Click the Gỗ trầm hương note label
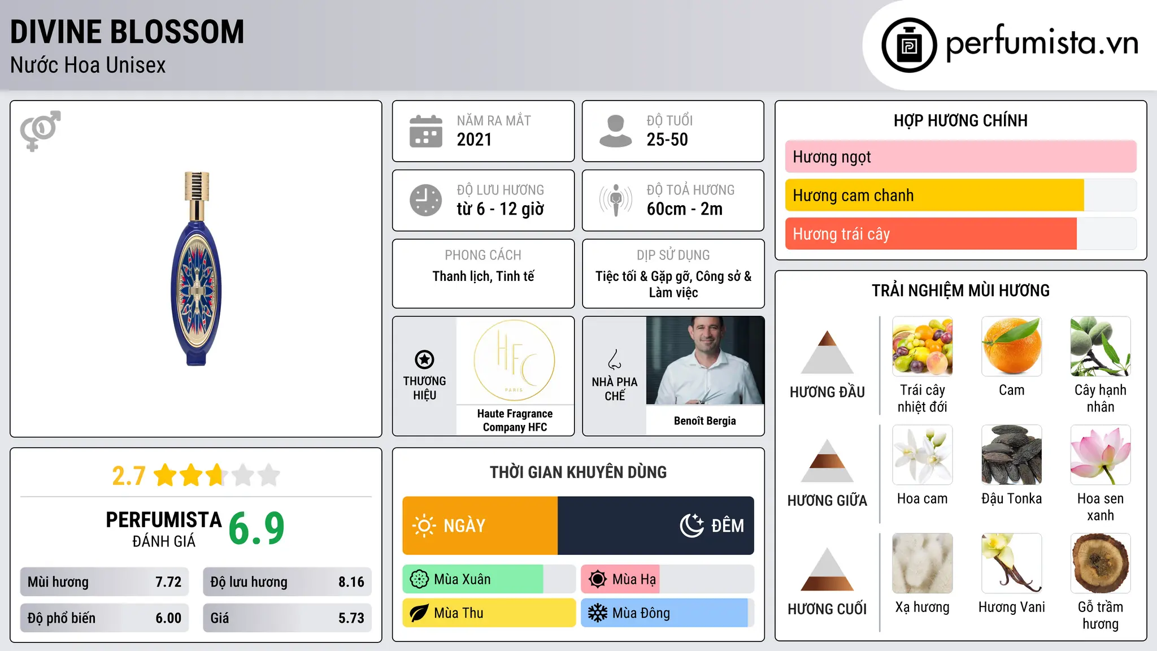The width and height of the screenshot is (1157, 651). click(1101, 615)
